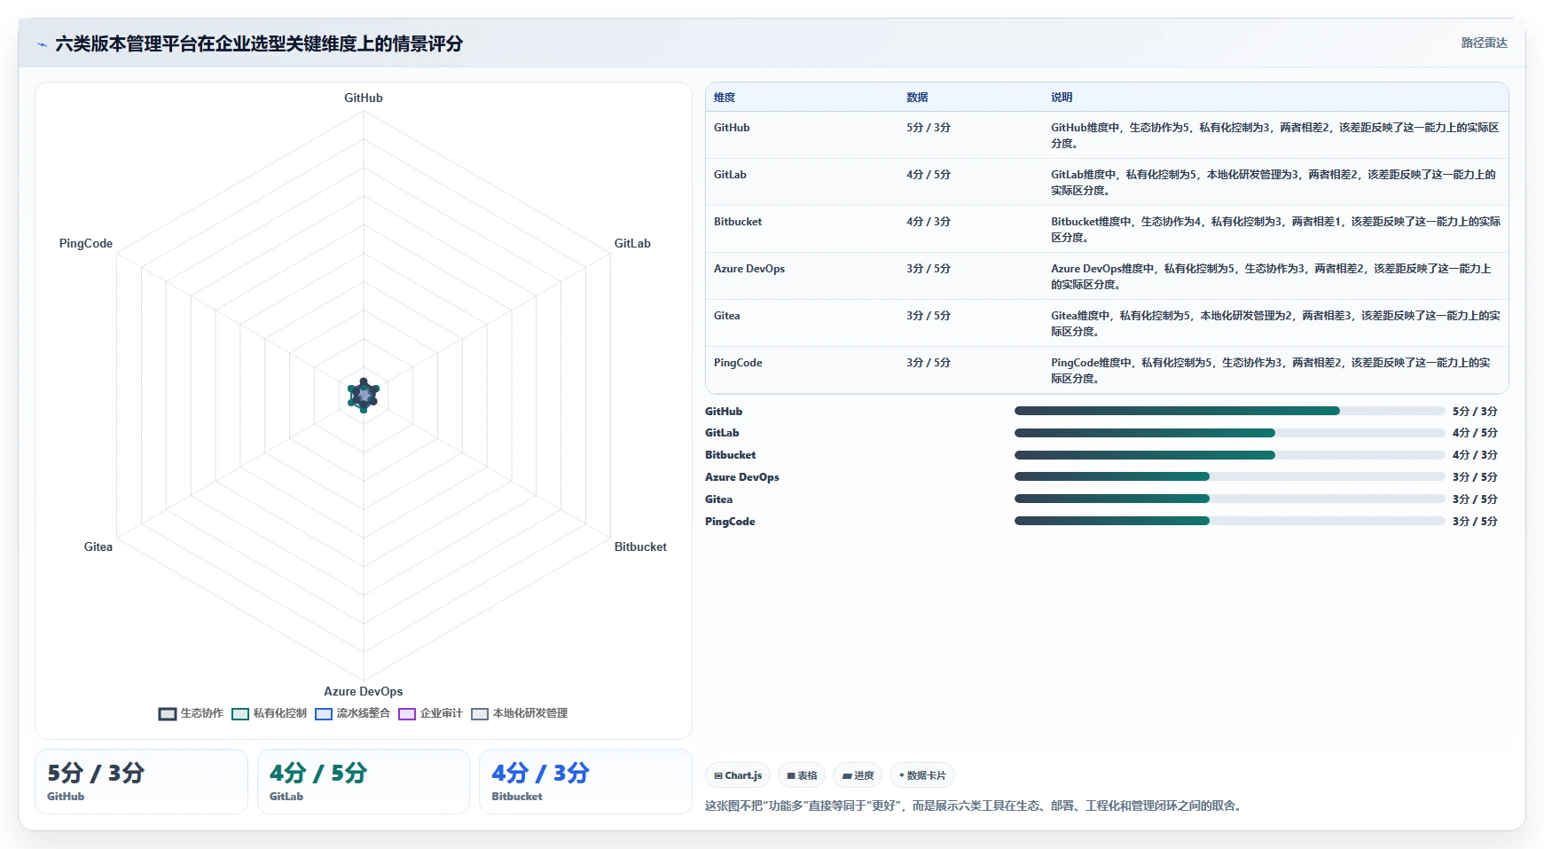Toggle the 流水线整合 legend series
Screen dimensions: 1544x849
click(x=352, y=713)
